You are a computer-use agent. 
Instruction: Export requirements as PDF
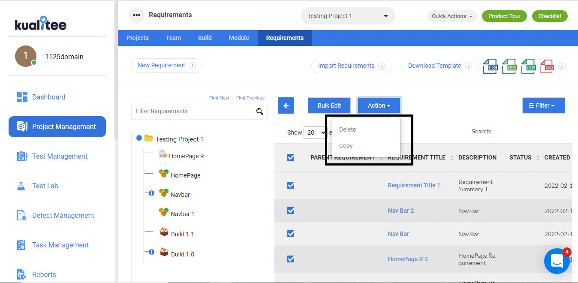pos(547,66)
